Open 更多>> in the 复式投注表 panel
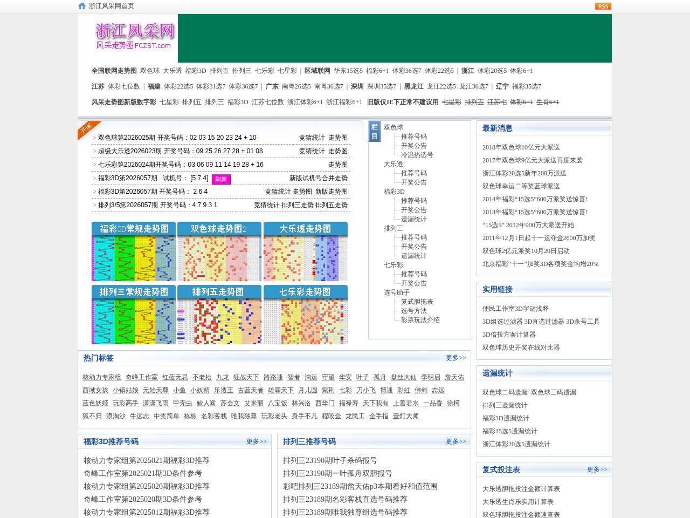 pyautogui.click(x=597, y=469)
